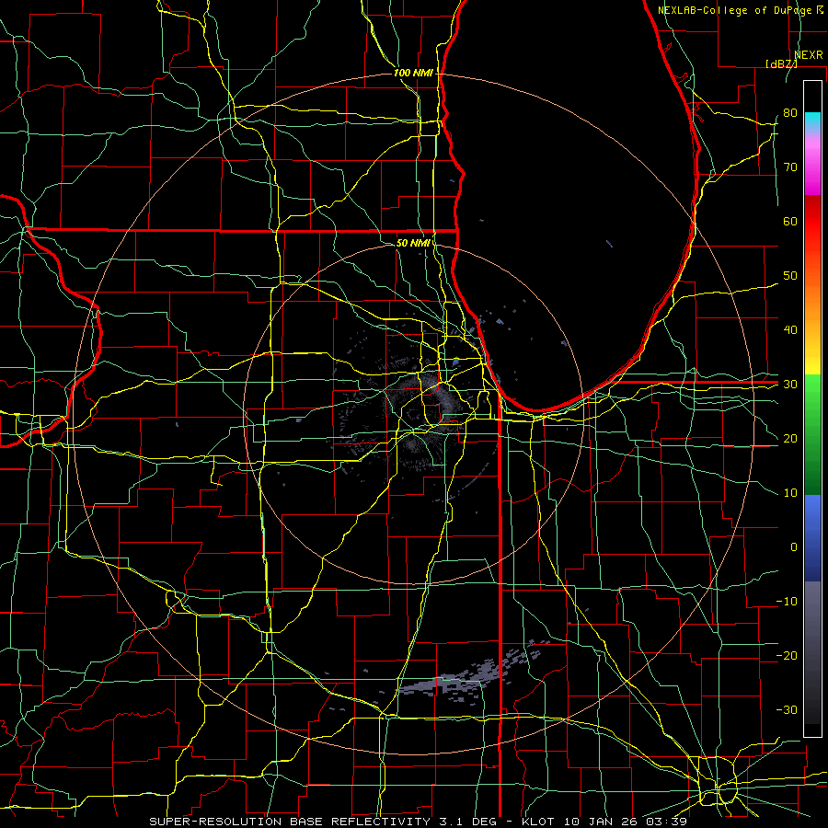Click the "50 NMI" range ring label
Image resolution: width=828 pixels, height=828 pixels.
coord(413,243)
